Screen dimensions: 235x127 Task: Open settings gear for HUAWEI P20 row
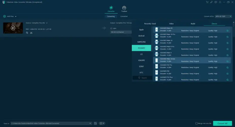click(227, 73)
